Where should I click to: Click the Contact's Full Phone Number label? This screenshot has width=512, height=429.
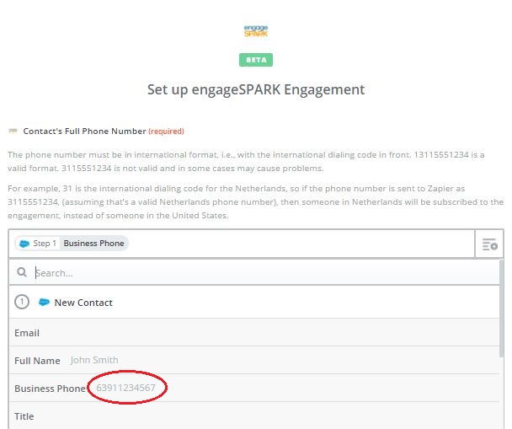[84, 131]
